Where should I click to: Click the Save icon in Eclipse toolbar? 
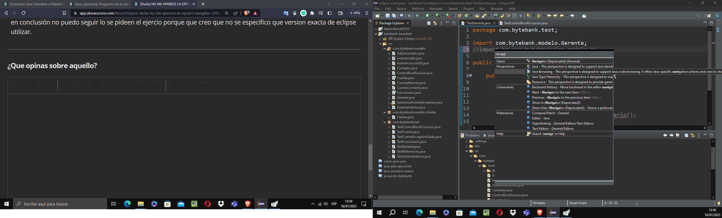tap(388, 16)
